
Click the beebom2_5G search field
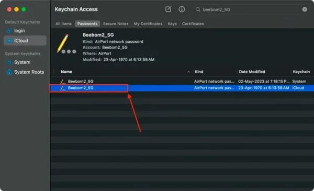pyautogui.click(x=251, y=9)
